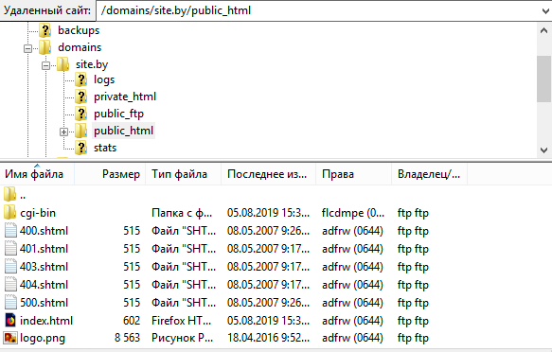Collapse the domains tree node

pos(27,48)
